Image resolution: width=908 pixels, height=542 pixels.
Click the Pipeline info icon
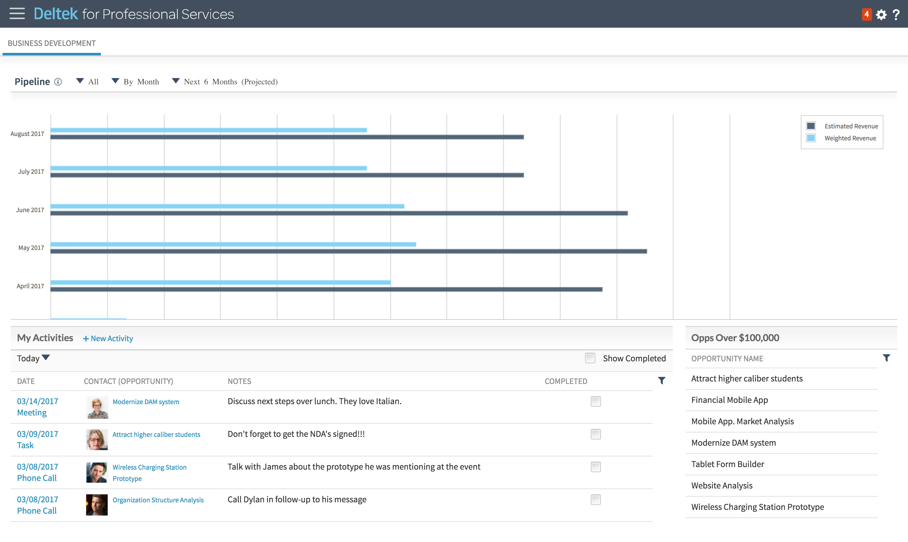coord(58,82)
